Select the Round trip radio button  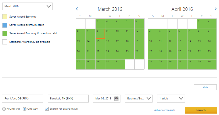(4, 109)
